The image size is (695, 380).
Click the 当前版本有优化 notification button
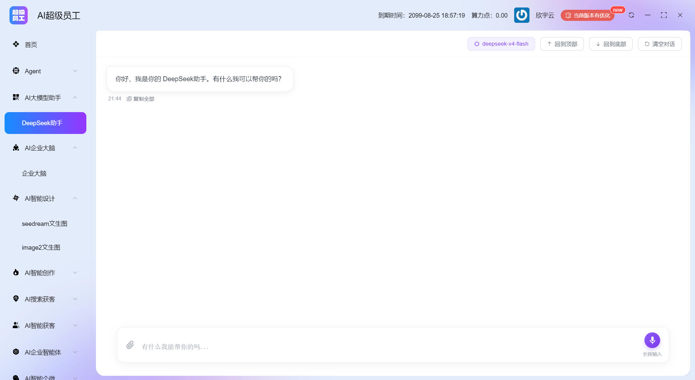[587, 15]
